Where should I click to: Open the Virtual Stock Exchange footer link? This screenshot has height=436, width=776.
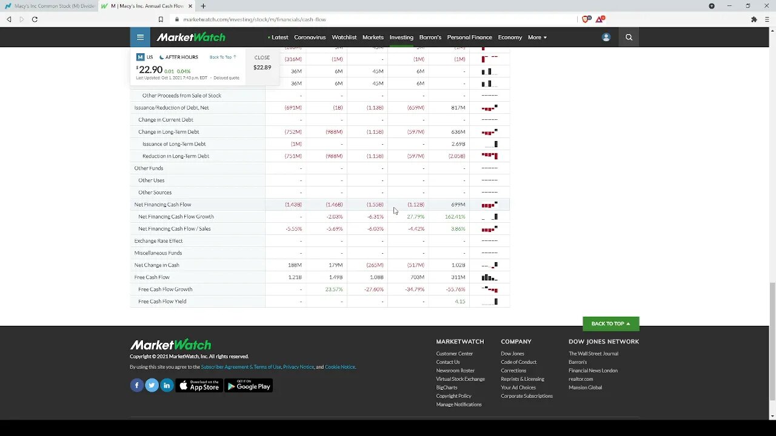pyautogui.click(x=460, y=379)
